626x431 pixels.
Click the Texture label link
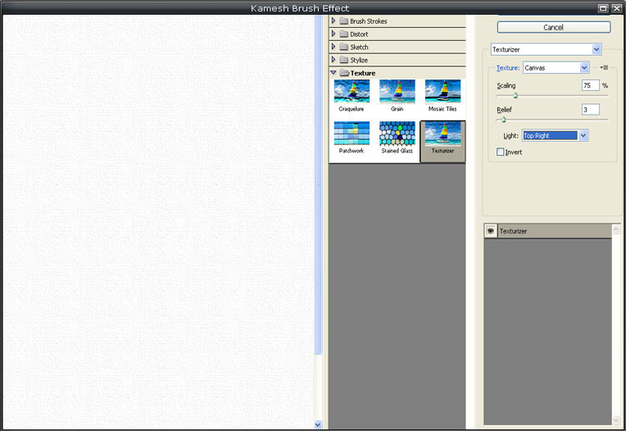(508, 68)
